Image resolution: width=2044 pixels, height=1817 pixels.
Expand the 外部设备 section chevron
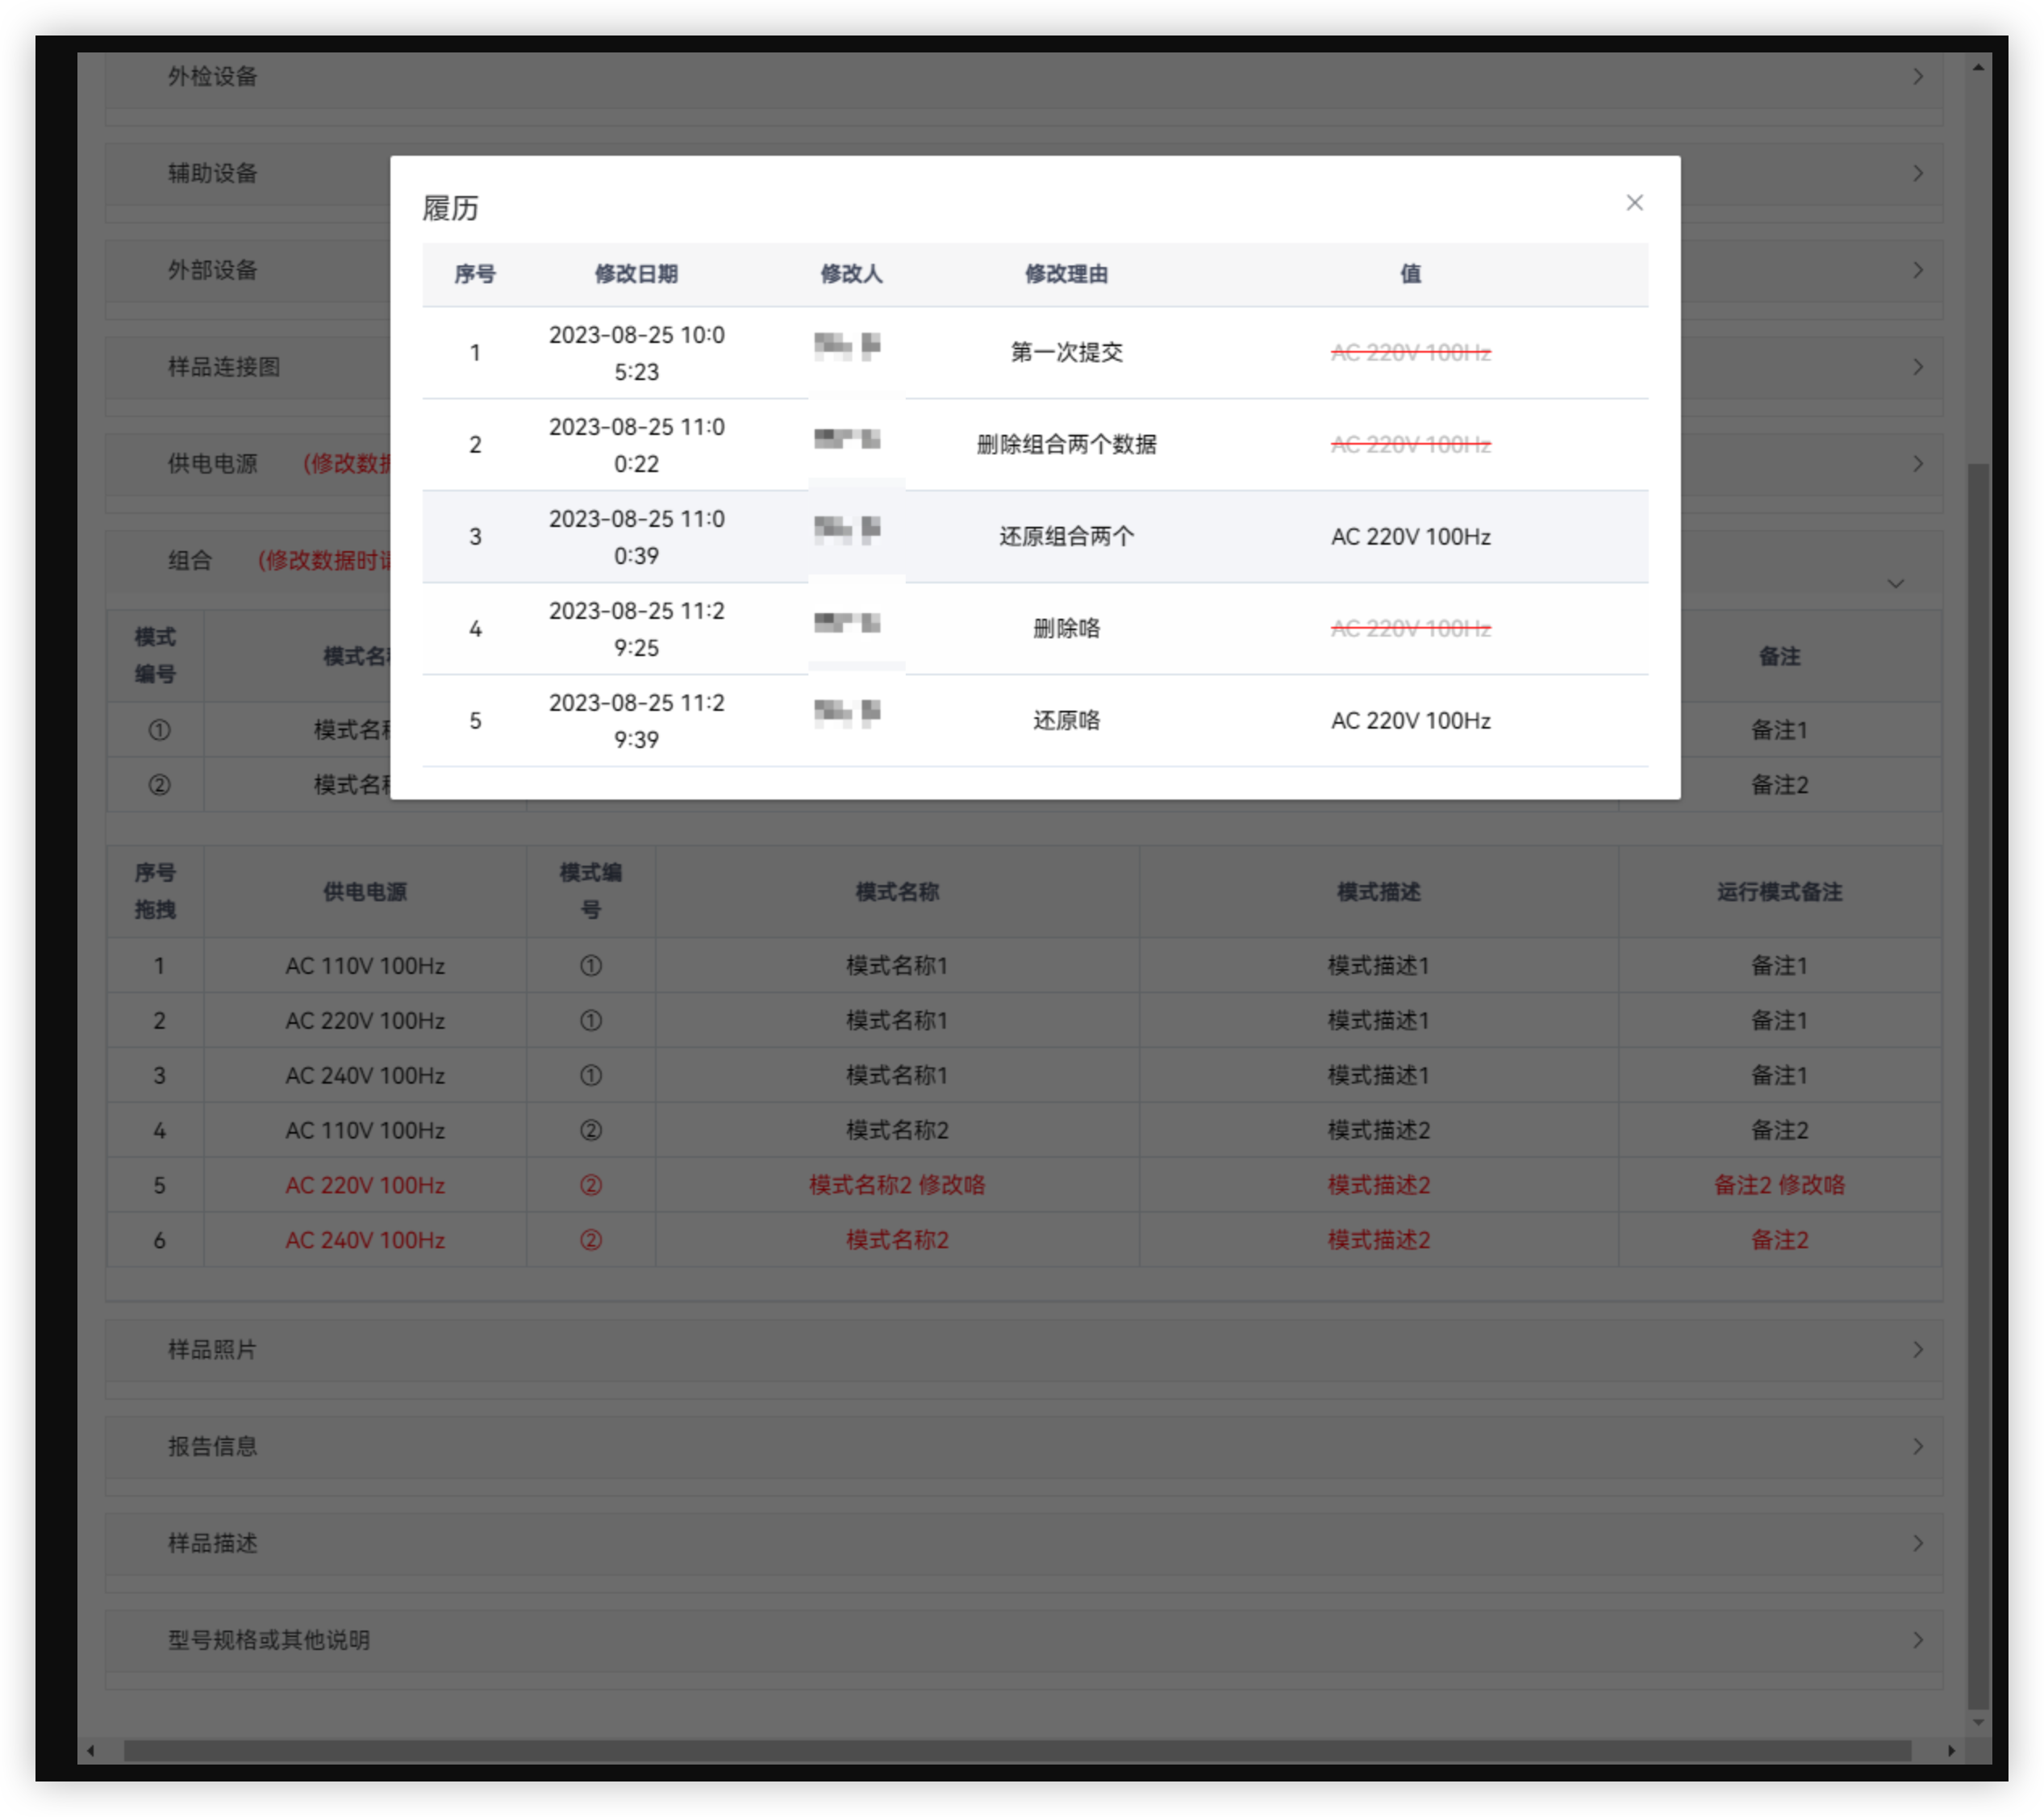1917,270
